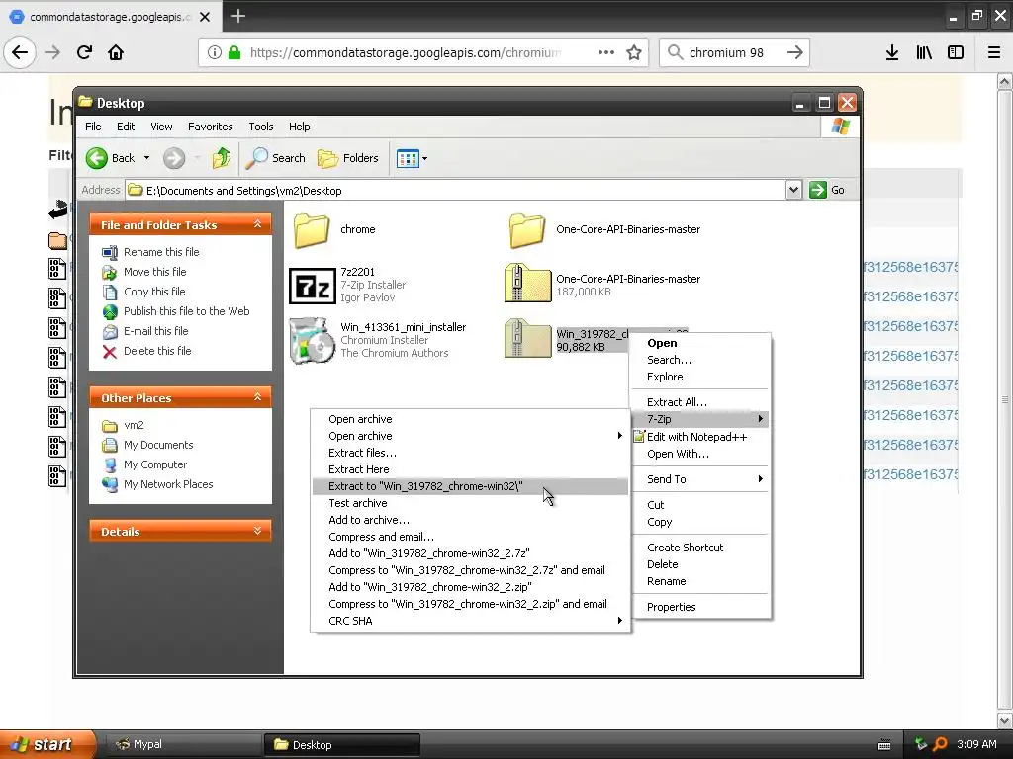
Task: Toggle the Folders pane in Explorer
Action: pyautogui.click(x=347, y=158)
